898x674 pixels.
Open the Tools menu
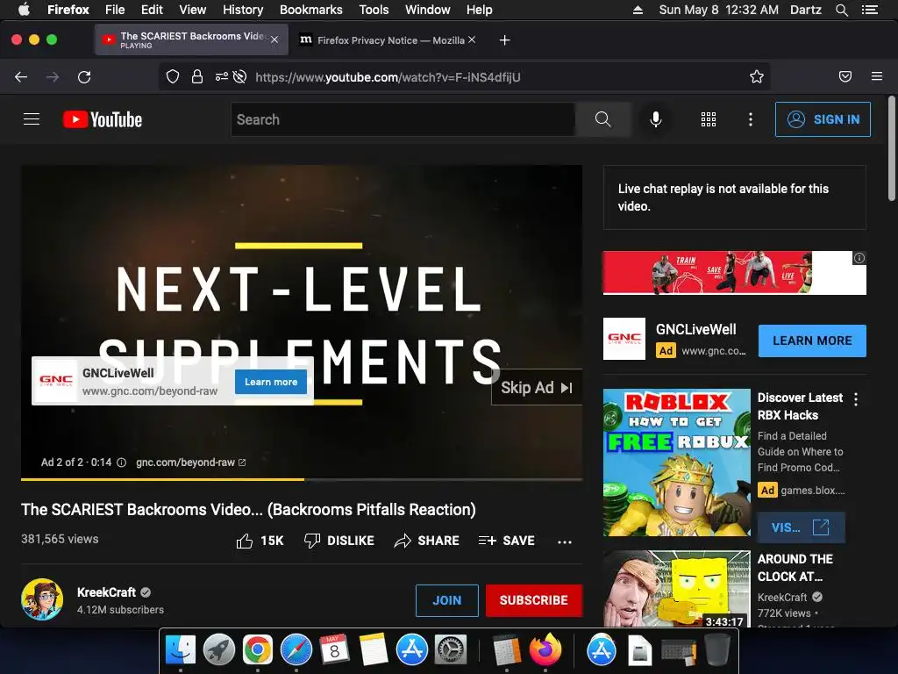click(x=374, y=10)
